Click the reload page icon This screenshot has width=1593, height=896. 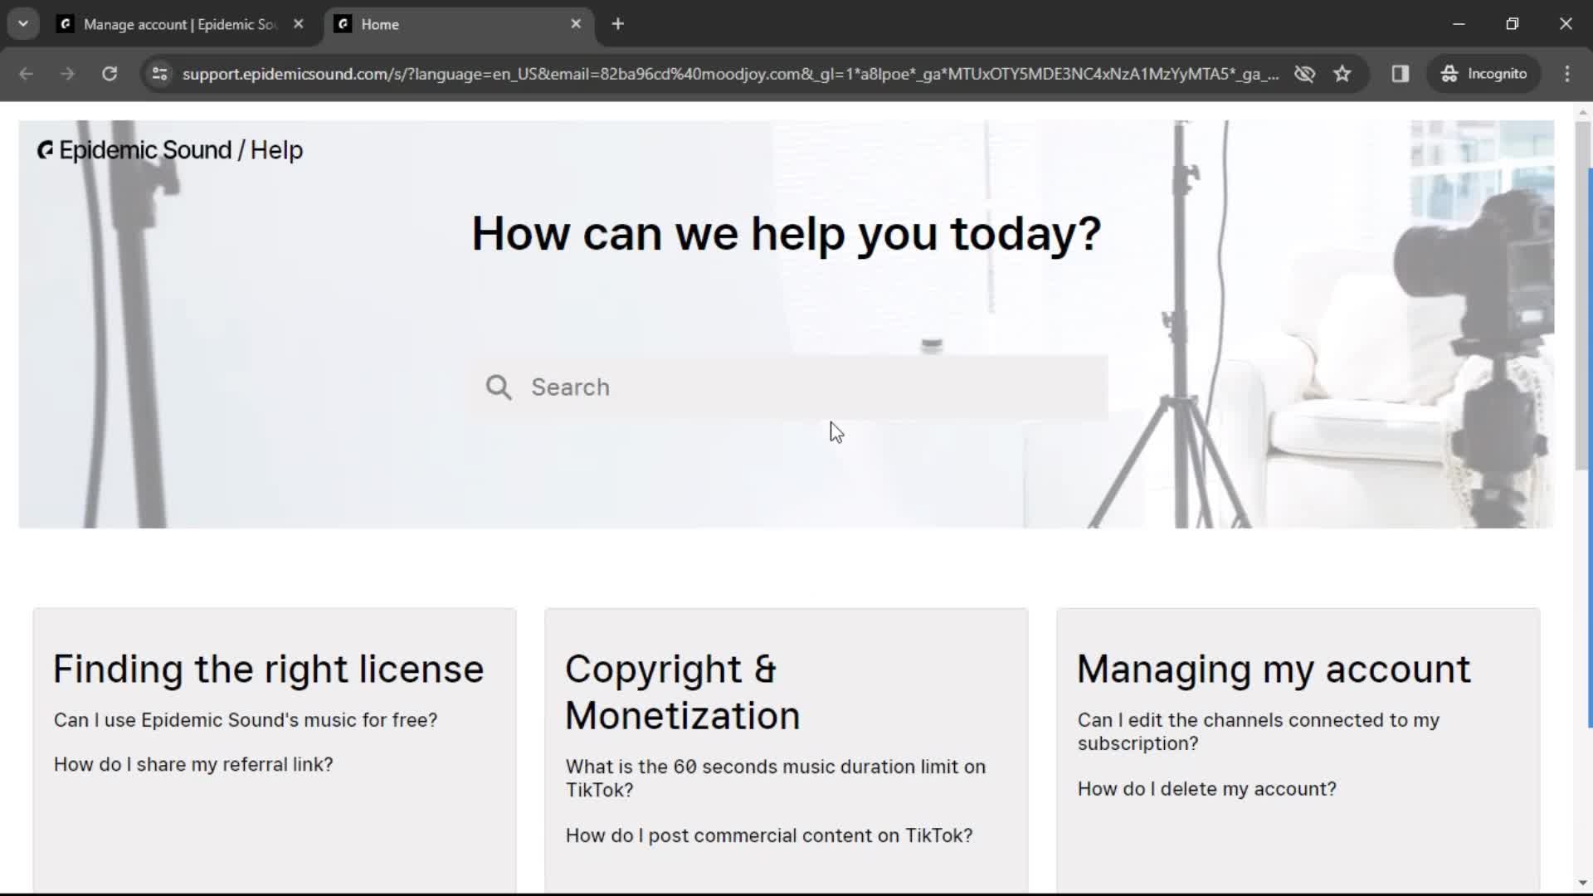coord(110,72)
